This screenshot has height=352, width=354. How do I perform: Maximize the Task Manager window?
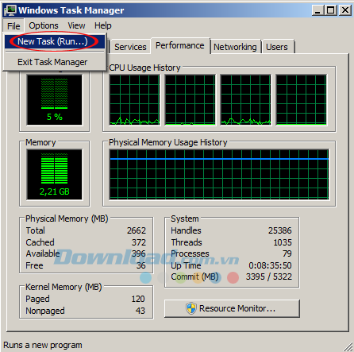click(331, 10)
